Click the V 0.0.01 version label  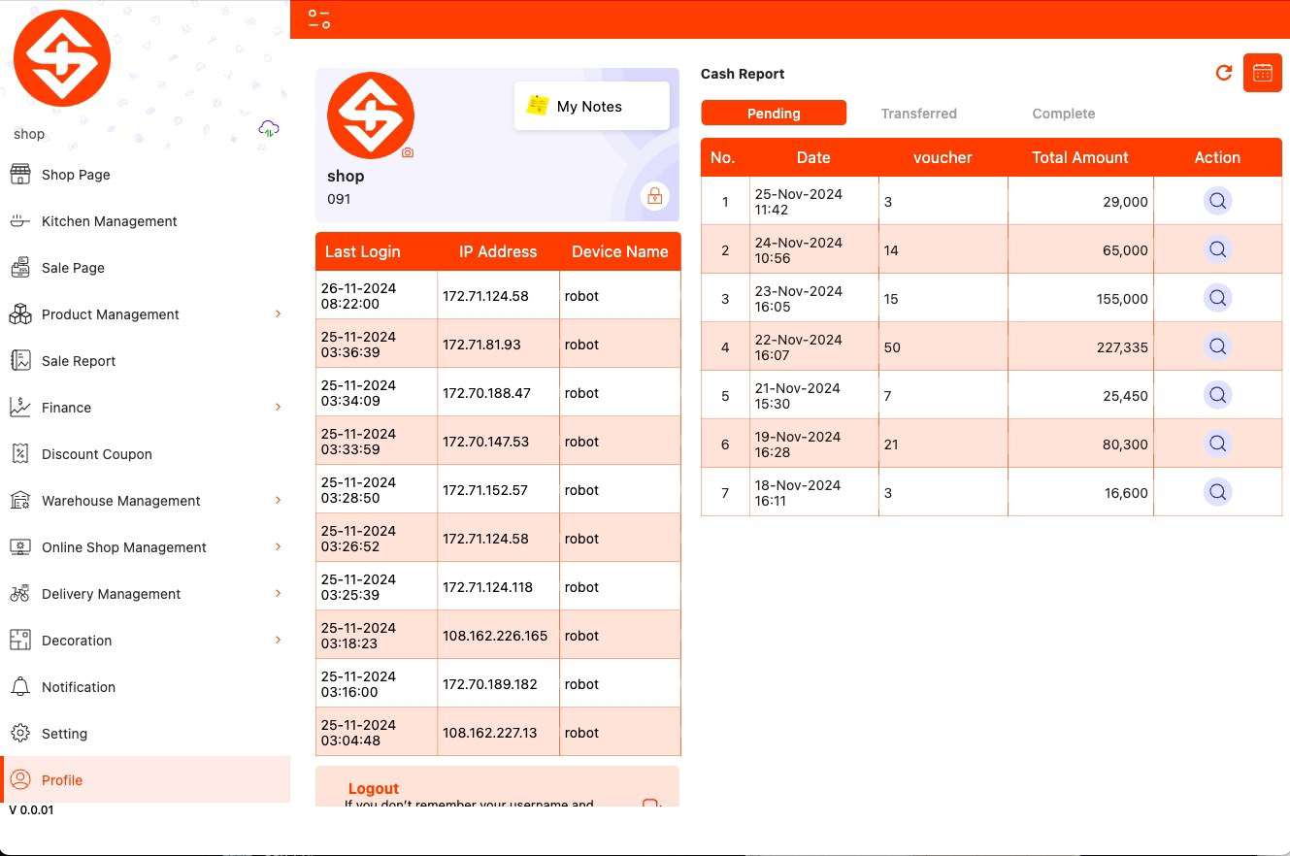(31, 809)
